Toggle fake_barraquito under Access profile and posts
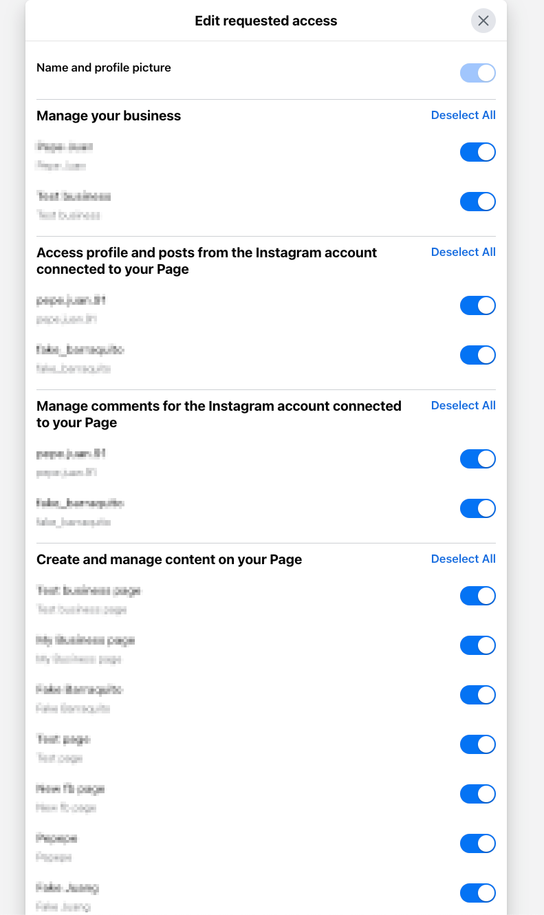Screen dimensions: 544x915 pos(477,355)
